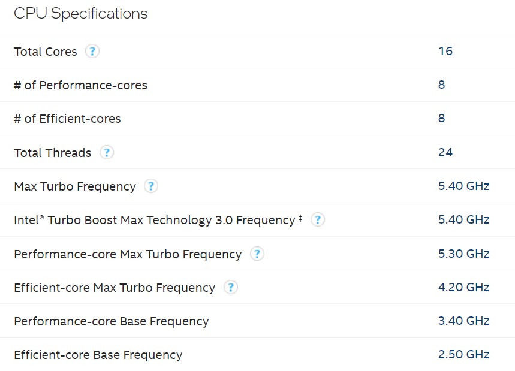Click the help icon beside Total Cores
This screenshot has height=371, width=515.
pyautogui.click(x=92, y=52)
